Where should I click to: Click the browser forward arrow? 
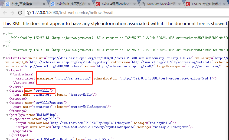click(12, 13)
